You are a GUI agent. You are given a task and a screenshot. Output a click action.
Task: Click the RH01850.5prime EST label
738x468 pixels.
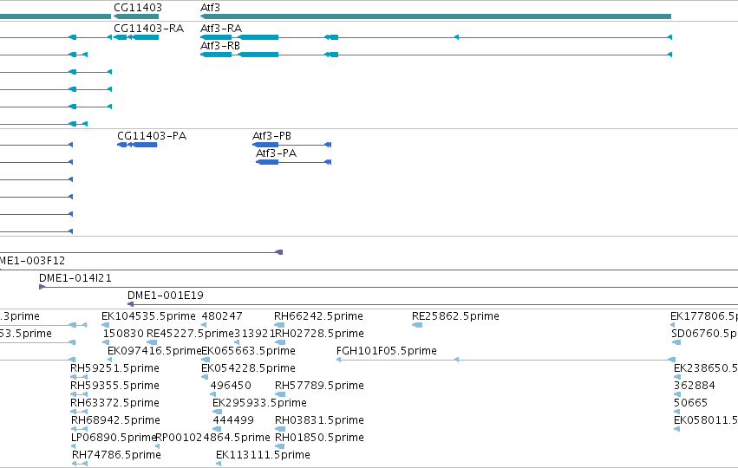pos(319,438)
